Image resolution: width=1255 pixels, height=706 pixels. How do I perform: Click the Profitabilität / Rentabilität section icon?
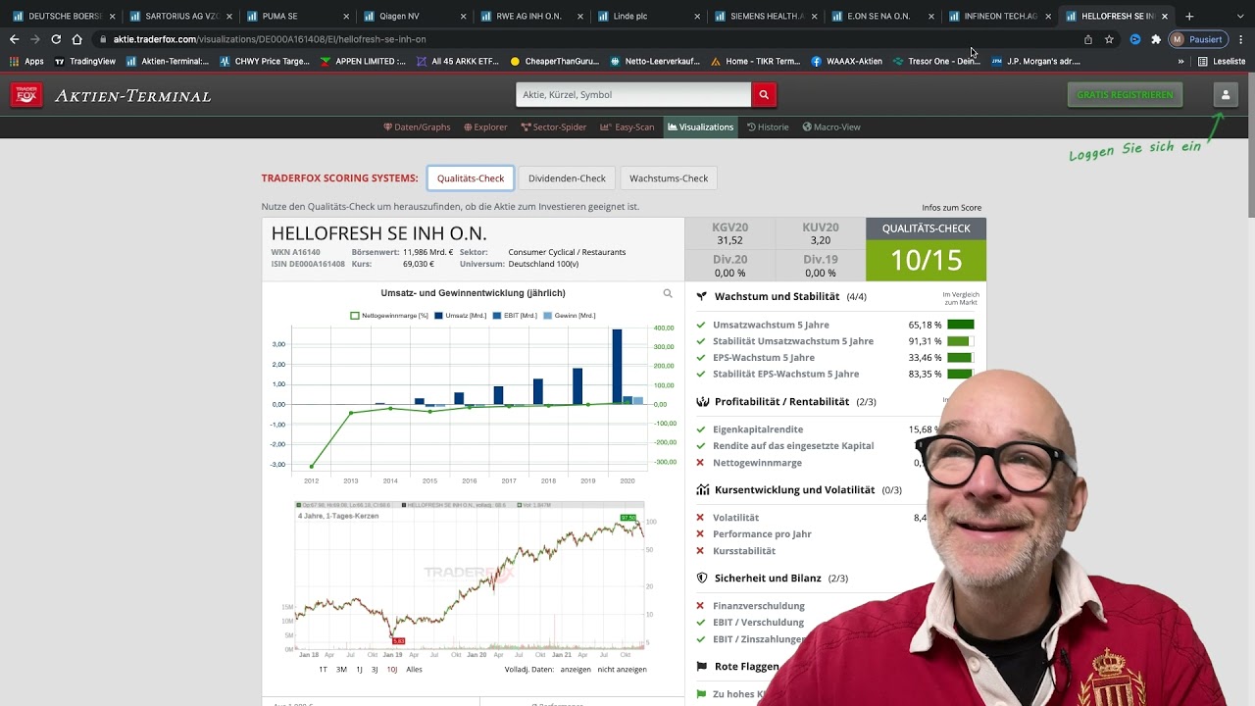tap(702, 401)
